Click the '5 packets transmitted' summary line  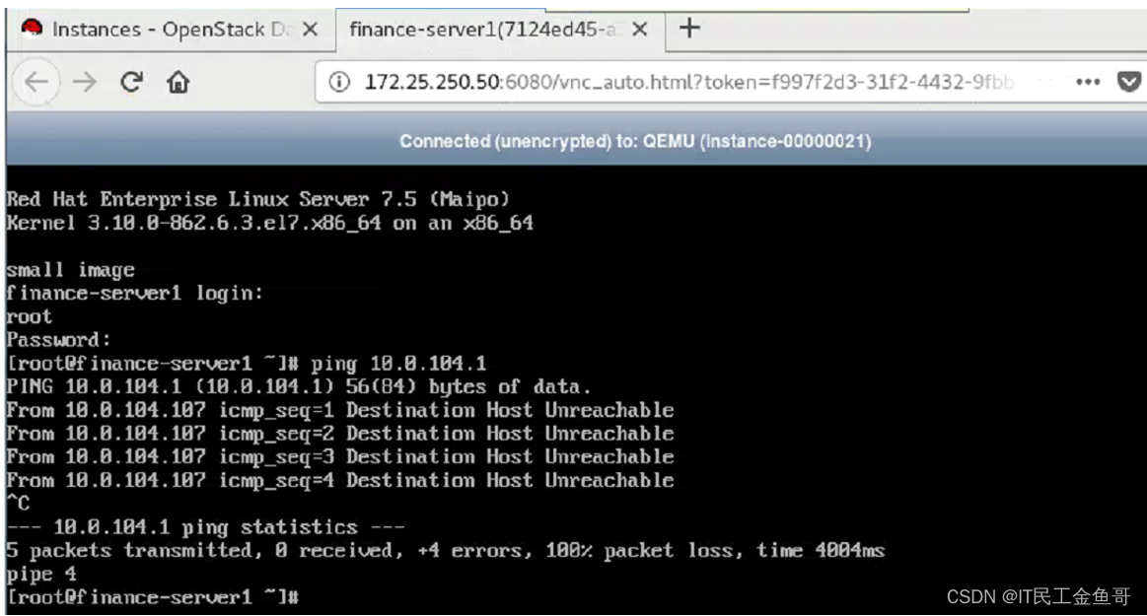click(446, 550)
